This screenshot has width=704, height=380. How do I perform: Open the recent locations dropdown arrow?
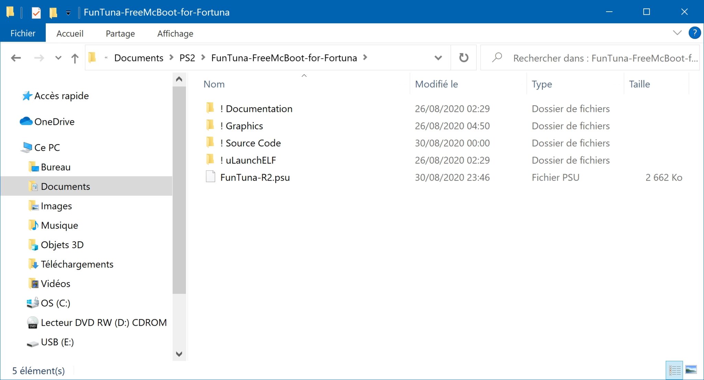58,58
